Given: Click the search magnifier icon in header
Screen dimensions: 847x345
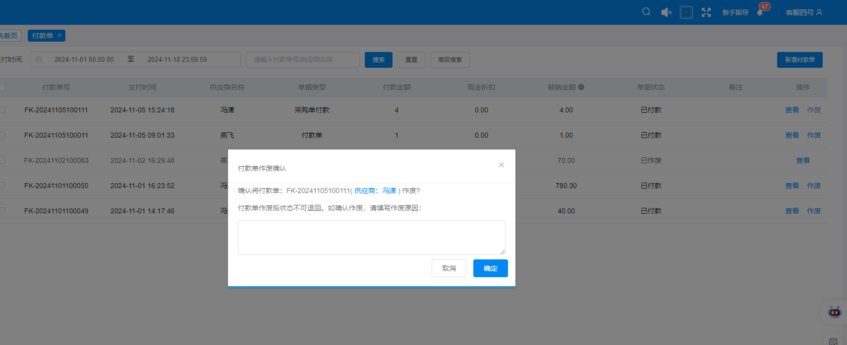Looking at the screenshot, I should coord(646,12).
